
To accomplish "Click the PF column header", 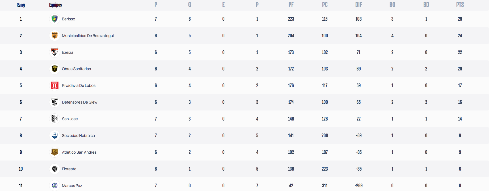I will pyautogui.click(x=291, y=5).
